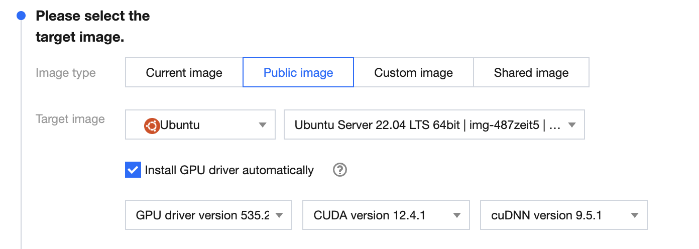Choose the Shared image option
Viewport: 699px width, 249px height.
tap(531, 73)
